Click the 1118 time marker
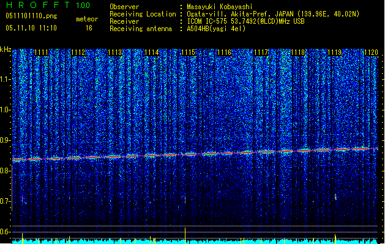The image size is (385, 244). tap(298, 52)
